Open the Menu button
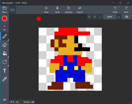The height and width of the screenshot is (104, 132). click(4, 10)
